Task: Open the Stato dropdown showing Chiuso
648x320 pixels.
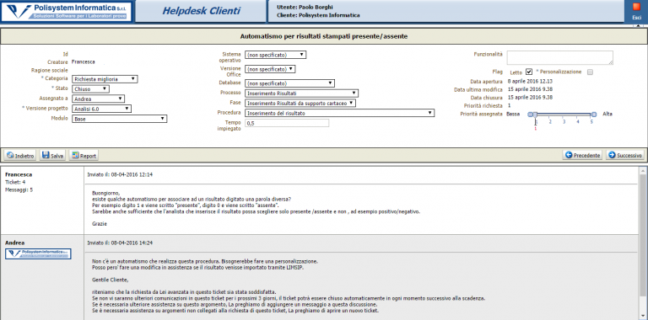Action: coord(90,88)
